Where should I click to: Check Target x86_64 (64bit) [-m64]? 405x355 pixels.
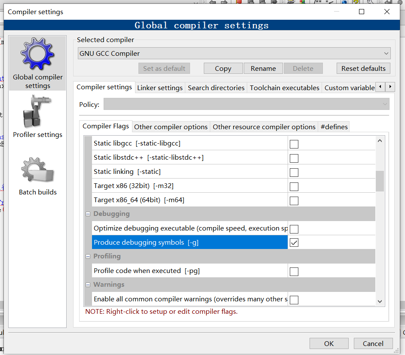pyautogui.click(x=294, y=200)
